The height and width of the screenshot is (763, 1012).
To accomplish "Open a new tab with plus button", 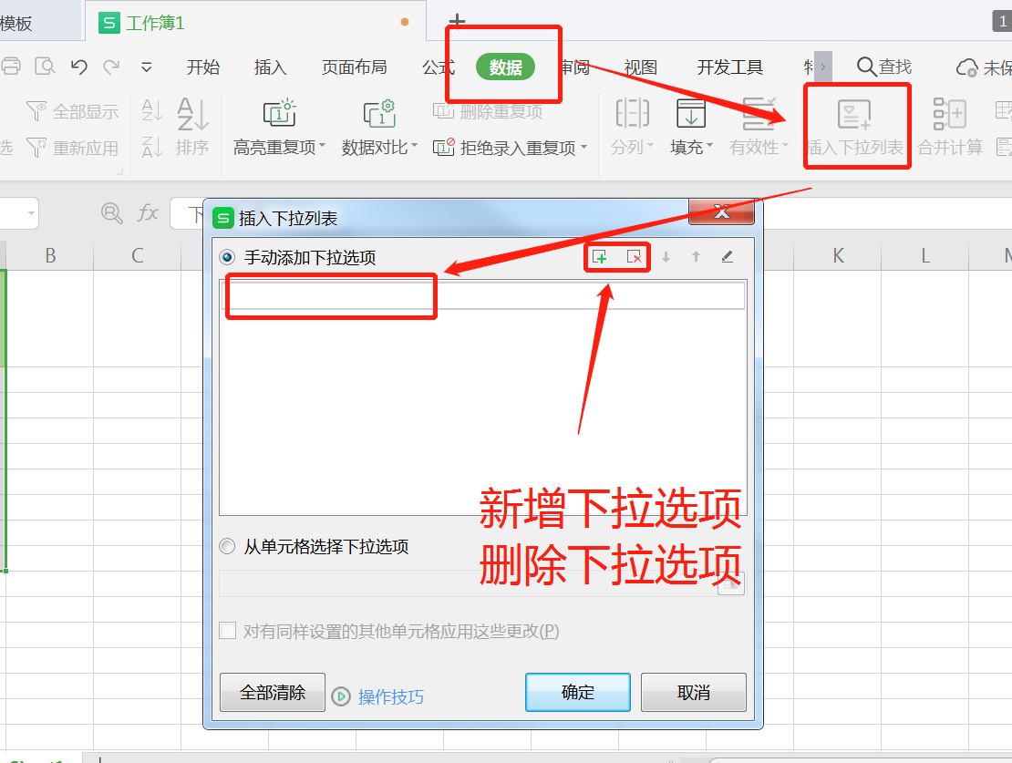I will [x=457, y=21].
